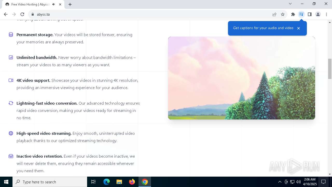Click the Lightning-fast conversion refresh icon

click(x=11, y=103)
